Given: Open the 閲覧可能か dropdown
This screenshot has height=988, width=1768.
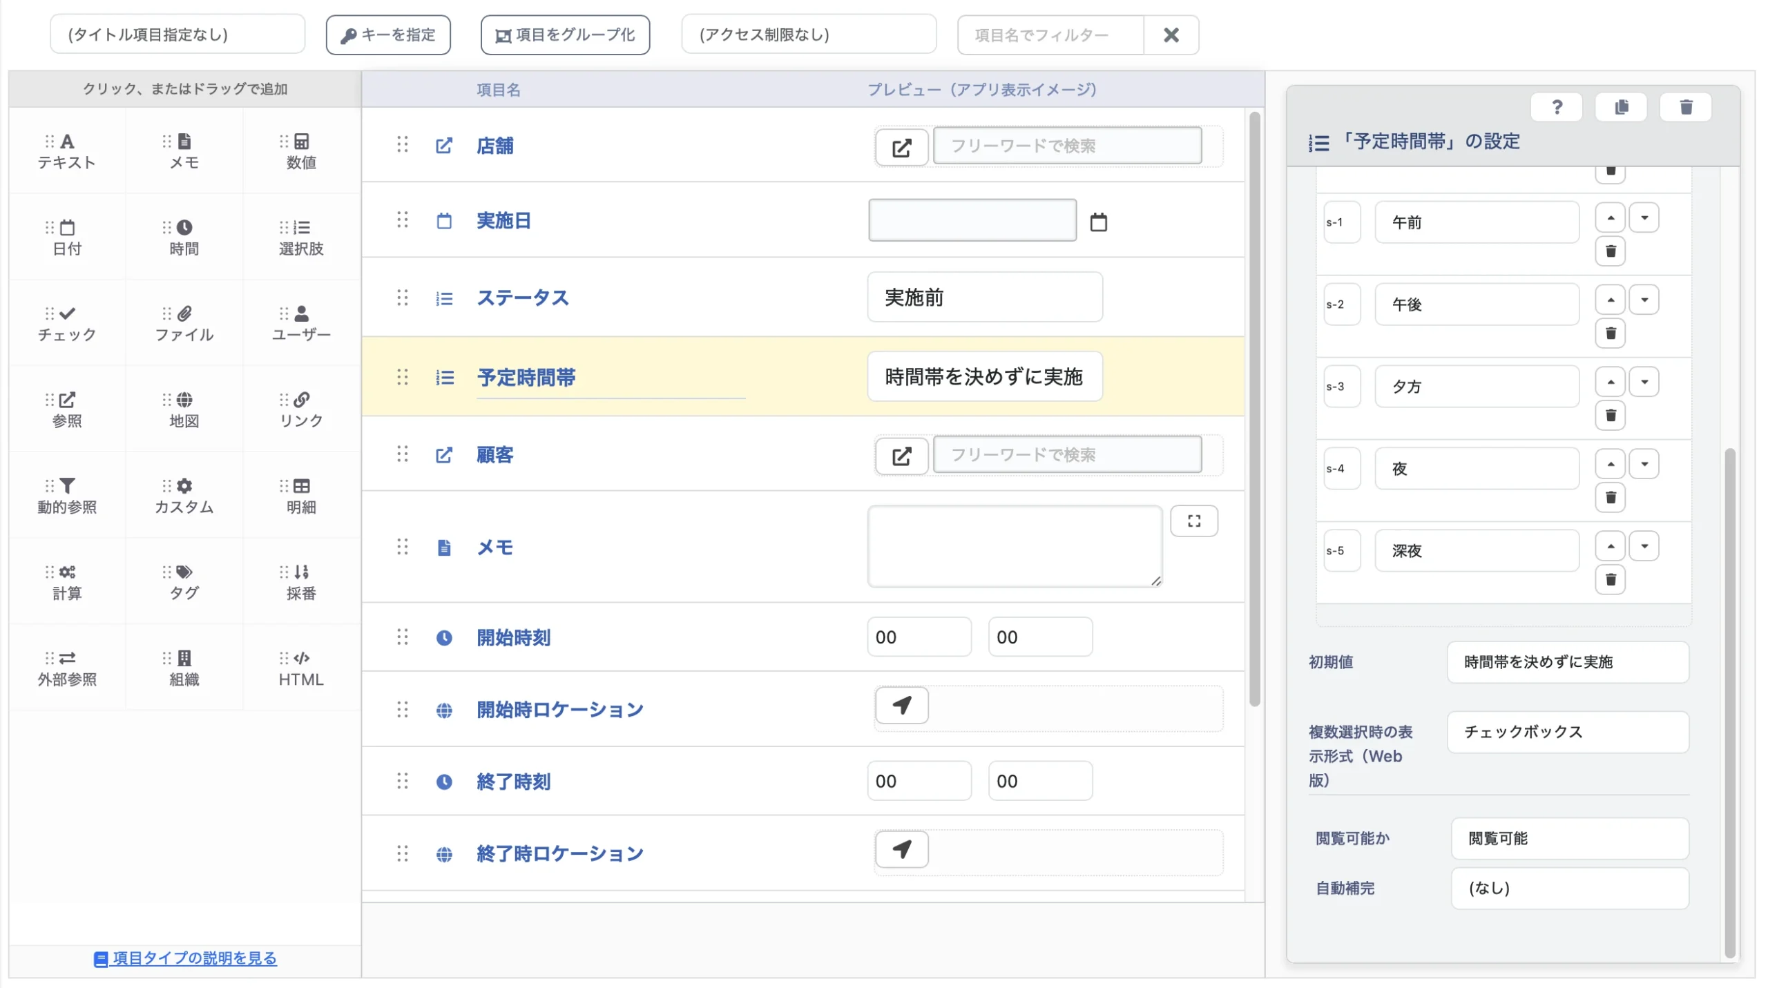Looking at the screenshot, I should (1569, 838).
